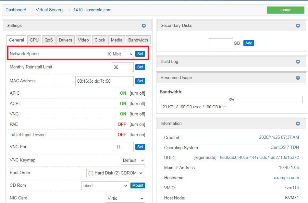
Task: Click the regenerate UUID link
Action: tap(205, 158)
